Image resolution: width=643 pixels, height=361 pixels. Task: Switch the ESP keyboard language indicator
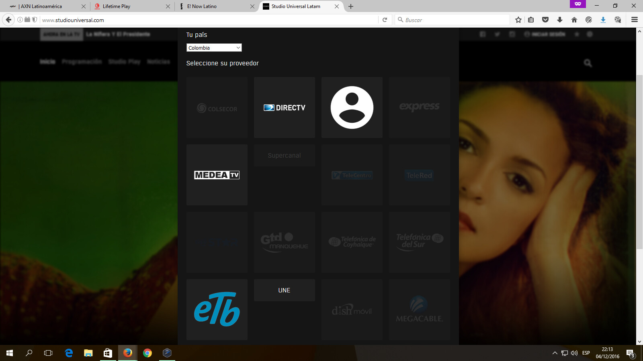pos(586,353)
